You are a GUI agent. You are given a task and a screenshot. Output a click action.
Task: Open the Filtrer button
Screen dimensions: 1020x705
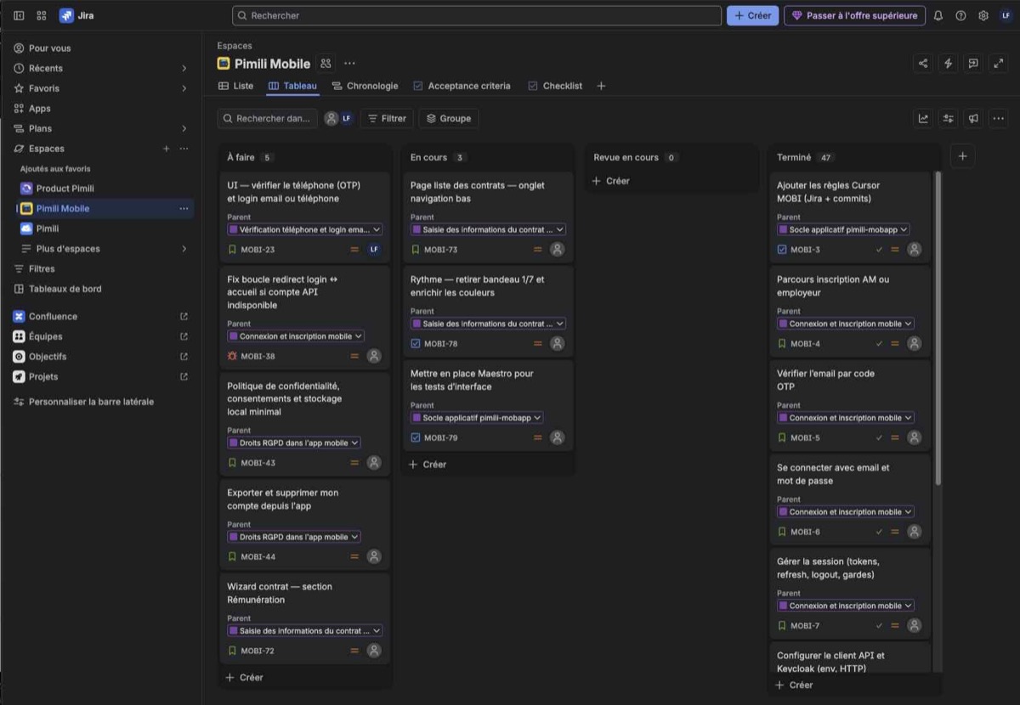coord(387,118)
